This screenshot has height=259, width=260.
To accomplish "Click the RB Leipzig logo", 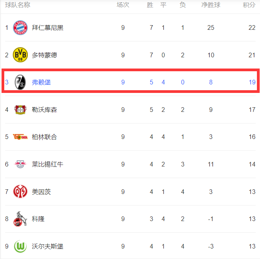I will tap(20, 164).
